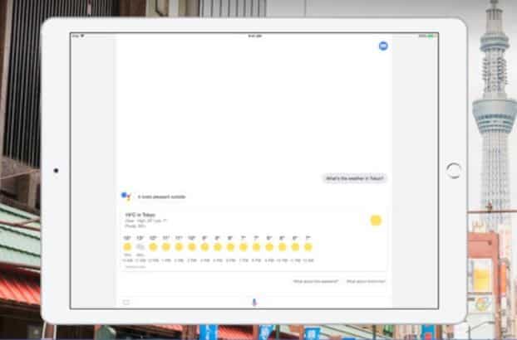Click the Wi-Fi indicator in status bar

tap(83, 36)
